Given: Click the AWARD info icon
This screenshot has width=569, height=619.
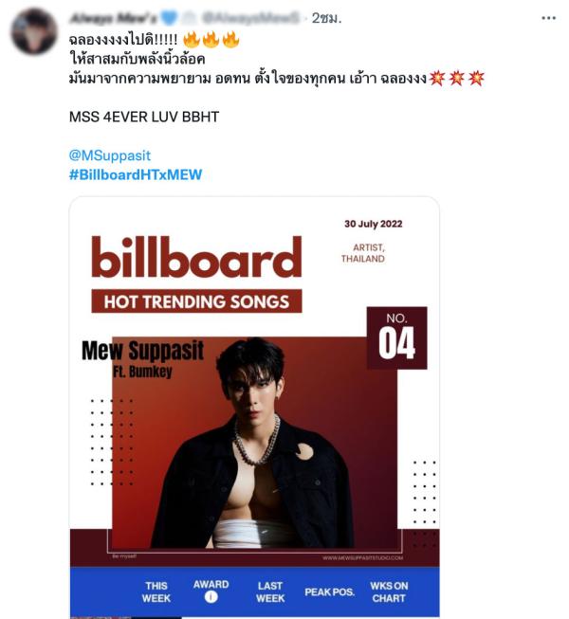Looking at the screenshot, I should click(x=211, y=597).
